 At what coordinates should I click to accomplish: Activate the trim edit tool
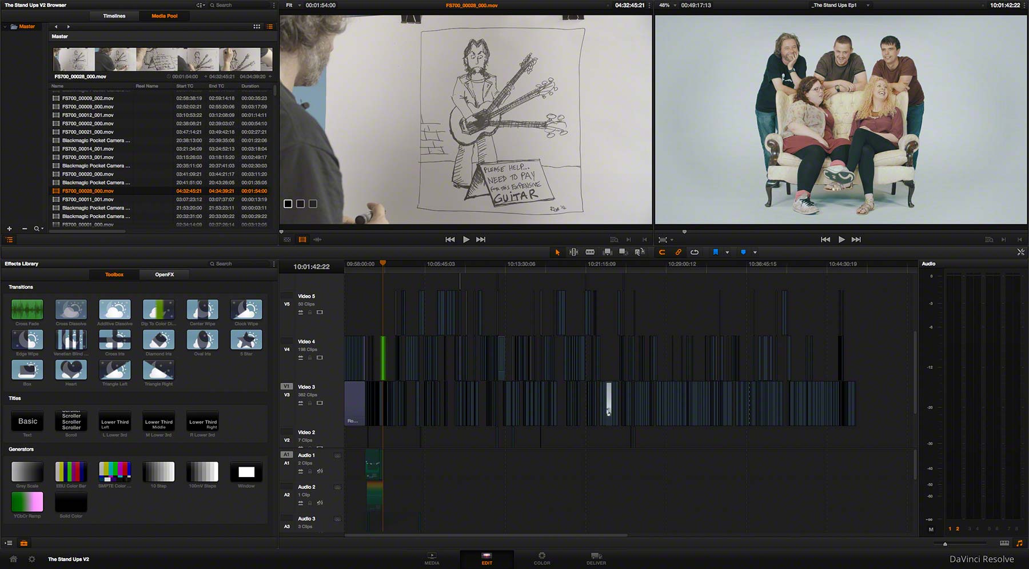click(573, 252)
